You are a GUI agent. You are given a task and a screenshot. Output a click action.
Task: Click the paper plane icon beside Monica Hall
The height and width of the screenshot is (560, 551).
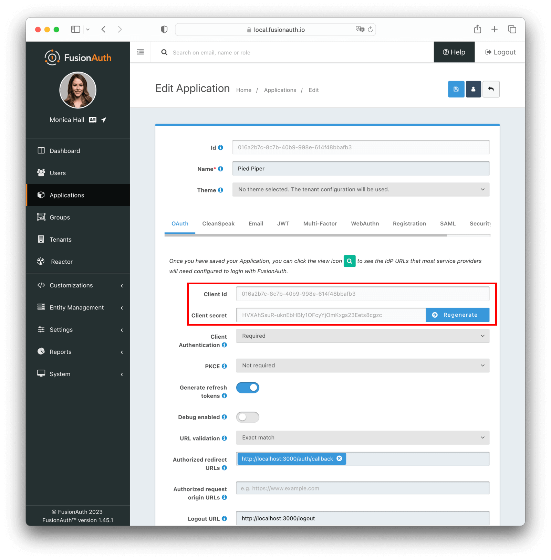coord(104,120)
